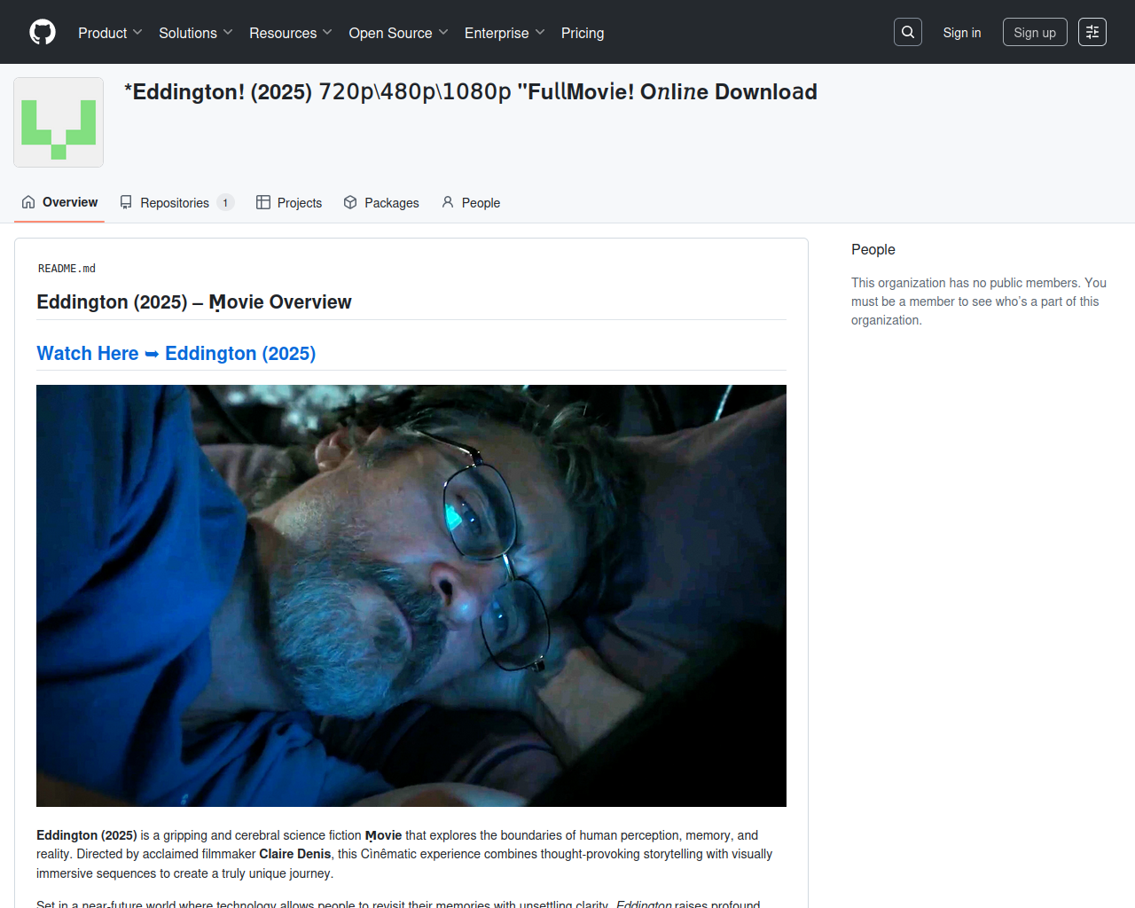
Task: Click bold 'Eddington (2025)' paragraph text
Action: coord(87,835)
